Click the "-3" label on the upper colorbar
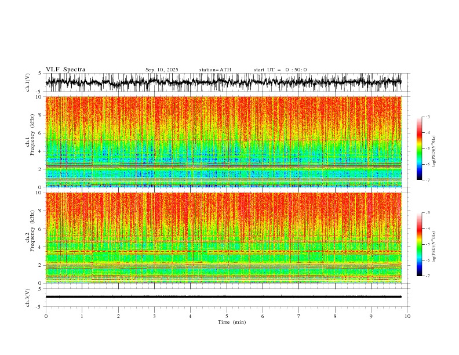 (428, 117)
